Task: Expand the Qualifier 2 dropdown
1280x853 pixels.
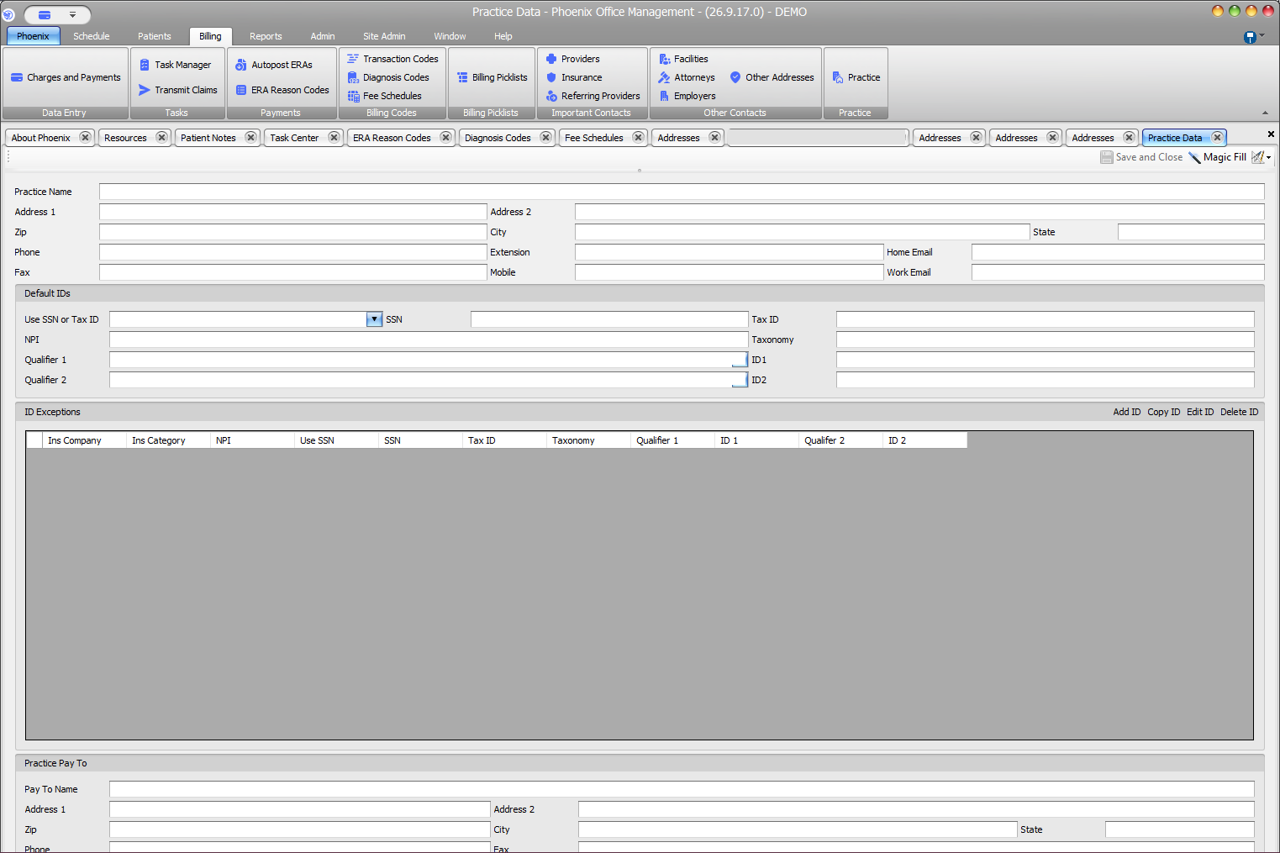Action: (740, 380)
